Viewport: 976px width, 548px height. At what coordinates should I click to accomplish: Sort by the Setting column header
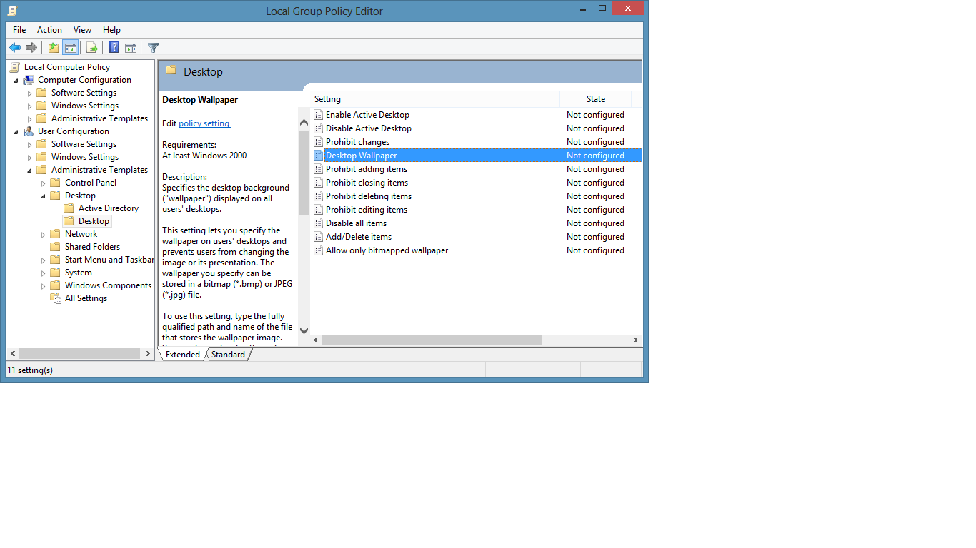pos(435,99)
